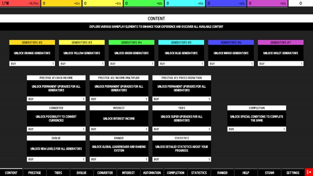313x176 pixels.
Task: Open the Settings tab
Action: click(293, 173)
